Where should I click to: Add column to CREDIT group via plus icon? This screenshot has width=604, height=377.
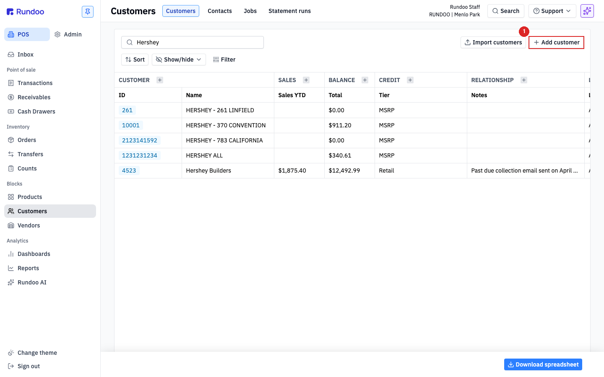click(410, 80)
